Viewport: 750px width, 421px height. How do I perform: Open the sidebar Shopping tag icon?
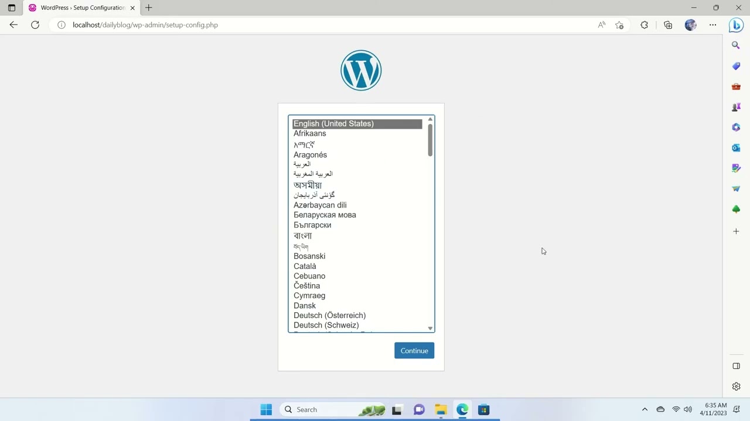(737, 66)
